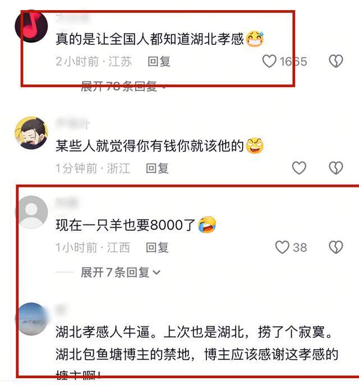Click the chevron next to 展开7条回复
The height and width of the screenshot is (385, 359).
pos(157,273)
